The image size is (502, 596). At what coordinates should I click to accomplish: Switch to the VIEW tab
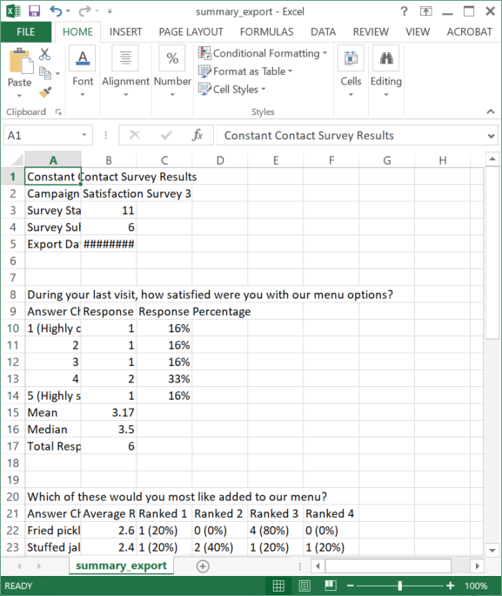pyautogui.click(x=418, y=32)
